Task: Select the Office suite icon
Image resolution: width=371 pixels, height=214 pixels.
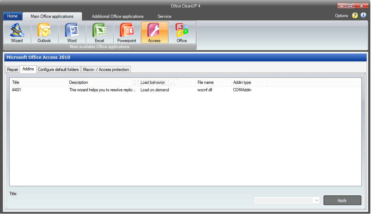Action: click(x=182, y=32)
